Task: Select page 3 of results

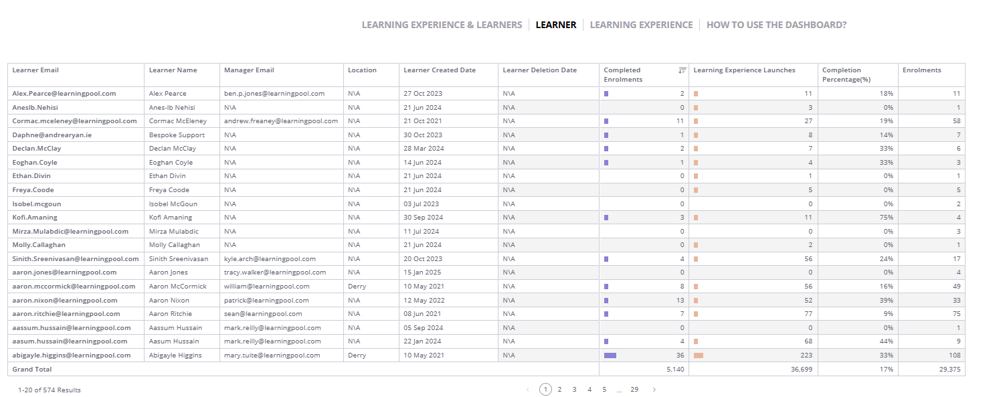Action: click(x=574, y=389)
